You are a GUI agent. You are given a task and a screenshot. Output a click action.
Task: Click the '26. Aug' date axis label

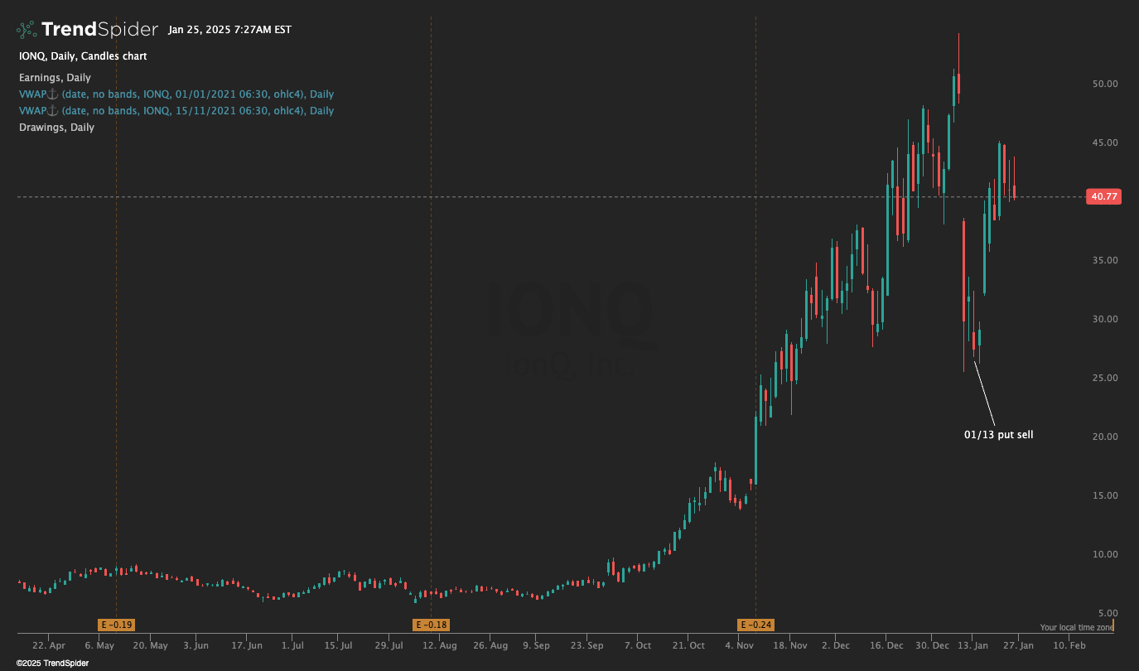coord(490,645)
